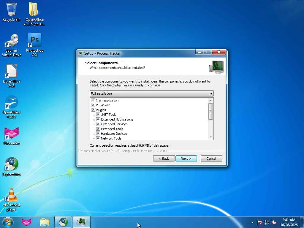Uncheck the Network Tools plugin
304x228 pixels.
coord(98,138)
